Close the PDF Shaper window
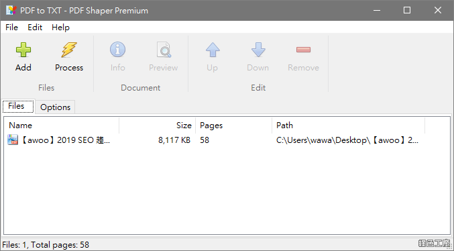This screenshot has width=454, height=251. pos(438,11)
